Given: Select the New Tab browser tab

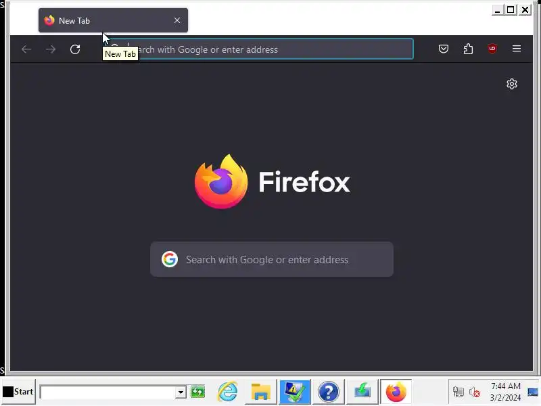Looking at the screenshot, I should pos(113,20).
